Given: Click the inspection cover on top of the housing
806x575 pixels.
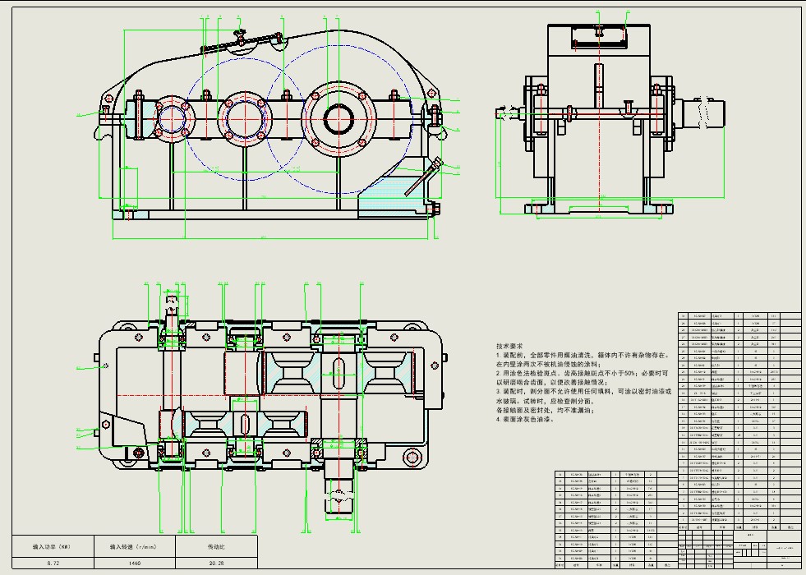Looking at the screenshot, I should 238,41.
